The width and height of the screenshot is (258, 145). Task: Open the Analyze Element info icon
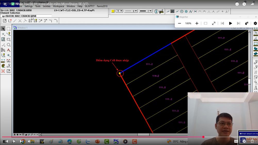tap(156, 11)
